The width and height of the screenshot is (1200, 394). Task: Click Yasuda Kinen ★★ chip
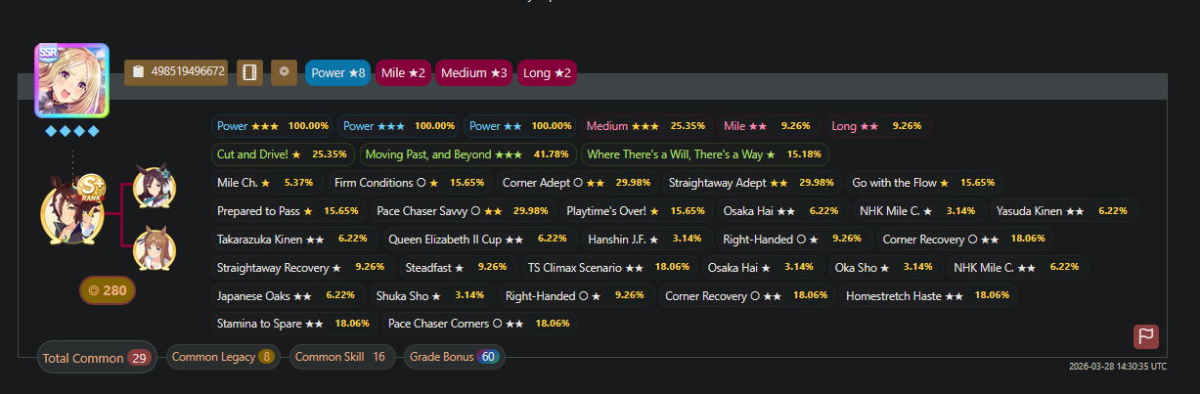[x=1063, y=211]
